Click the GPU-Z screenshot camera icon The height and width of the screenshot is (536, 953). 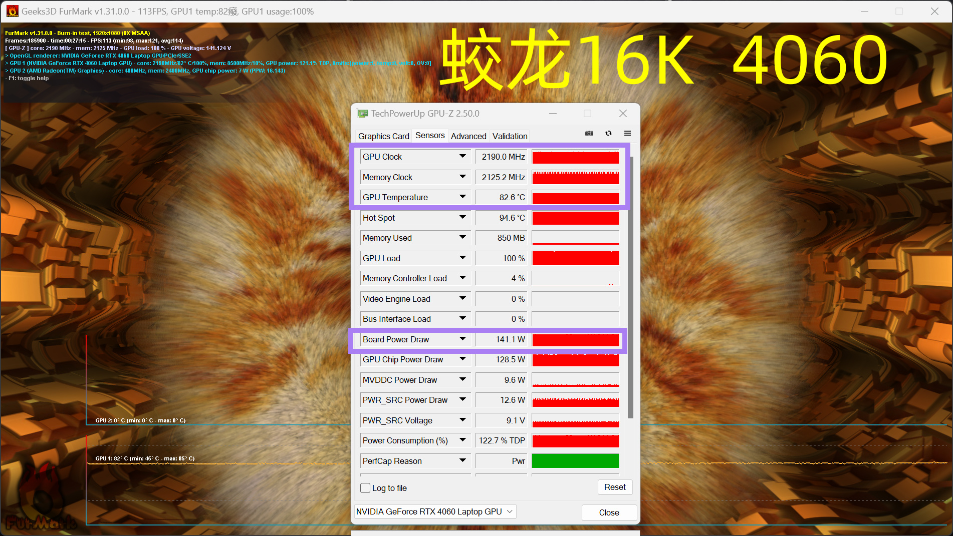(589, 133)
